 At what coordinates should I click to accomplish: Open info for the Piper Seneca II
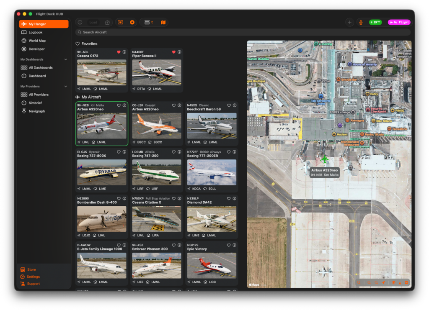coord(179,52)
